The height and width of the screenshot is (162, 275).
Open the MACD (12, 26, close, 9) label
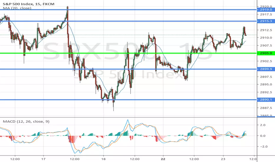26,121
